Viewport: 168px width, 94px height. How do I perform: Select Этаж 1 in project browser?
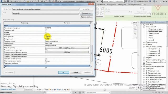[x=151, y=36]
